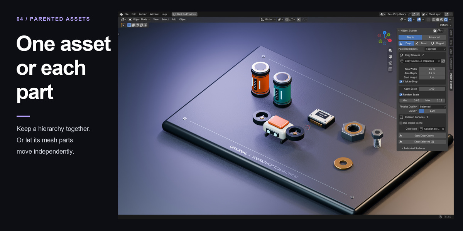
Task: Open Global transform orientation dropdown
Action: (x=268, y=19)
